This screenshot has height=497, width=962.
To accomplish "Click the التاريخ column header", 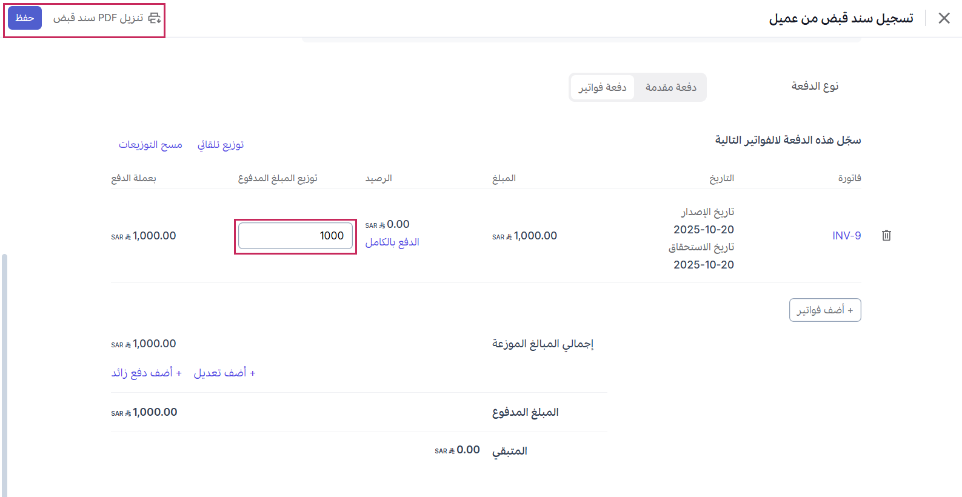I will (721, 178).
